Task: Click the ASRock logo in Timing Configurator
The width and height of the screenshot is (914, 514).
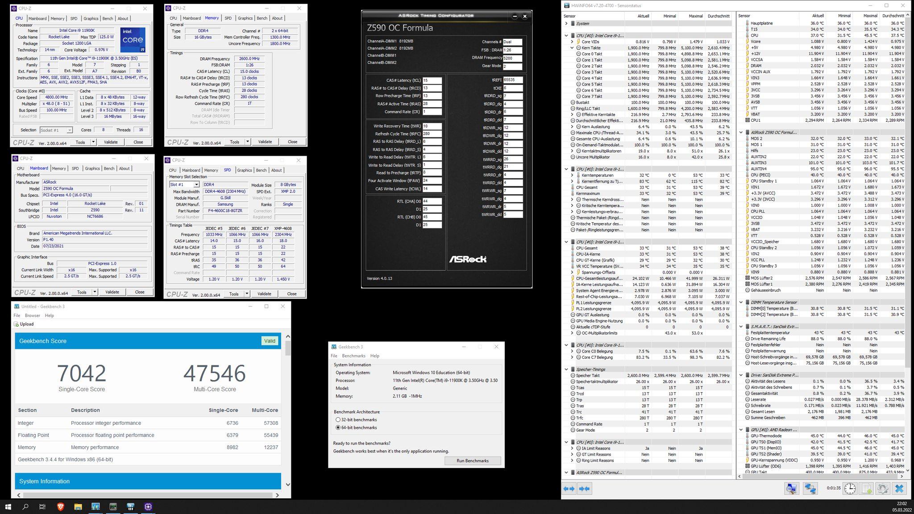Action: [x=468, y=259]
